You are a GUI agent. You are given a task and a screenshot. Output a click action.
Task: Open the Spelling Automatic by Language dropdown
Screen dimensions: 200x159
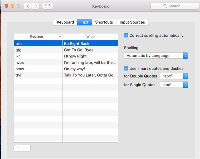coord(156,55)
